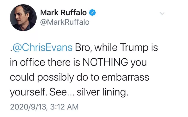The image size is (188, 117).
Task: Open Mark Ruffalo's profile picture
Action: point(23,18)
